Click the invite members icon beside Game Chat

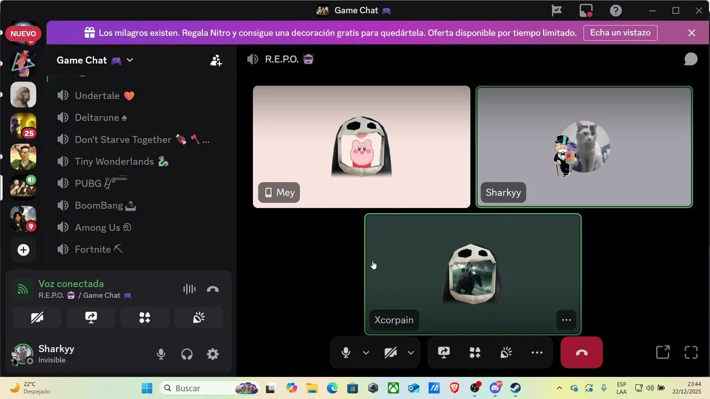pos(216,60)
